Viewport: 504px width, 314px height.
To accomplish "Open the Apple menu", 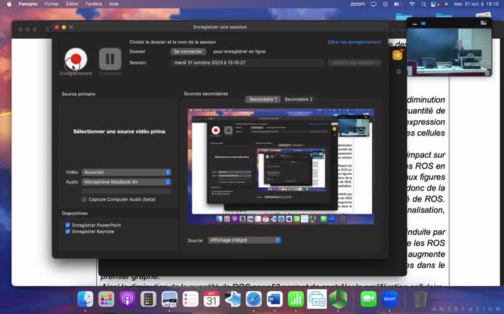I will tap(9, 4).
